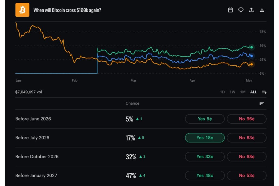This screenshot has height=186, width=279.
Task: Click the 'Mar' axis label on chart
Action: tap(134, 81)
